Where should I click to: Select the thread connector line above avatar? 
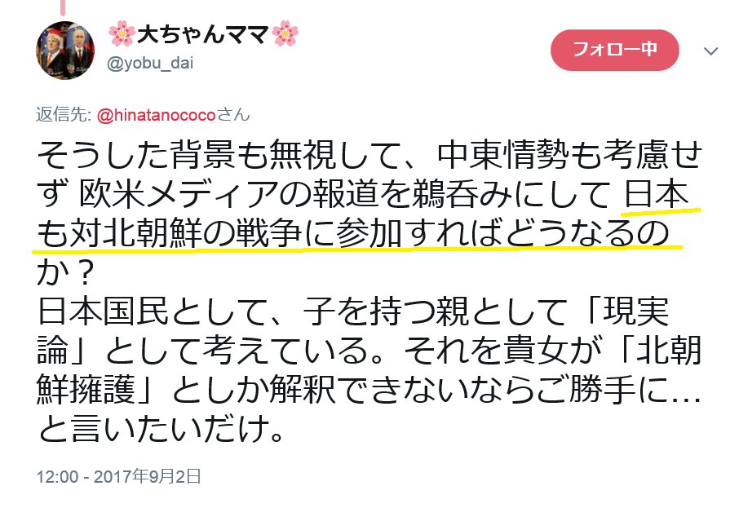coord(64,7)
